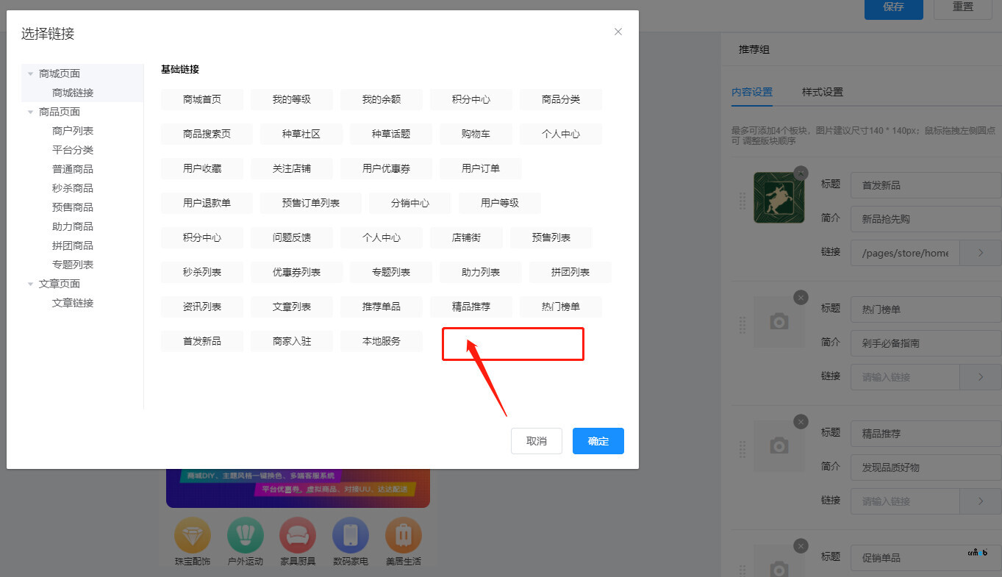Screen dimensions: 1002x577
Task: Click the 简介 field containing 剁手必备指南
Action: [x=926, y=343]
